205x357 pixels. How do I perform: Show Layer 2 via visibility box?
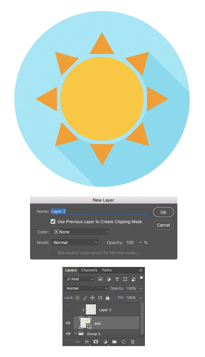[68, 309]
